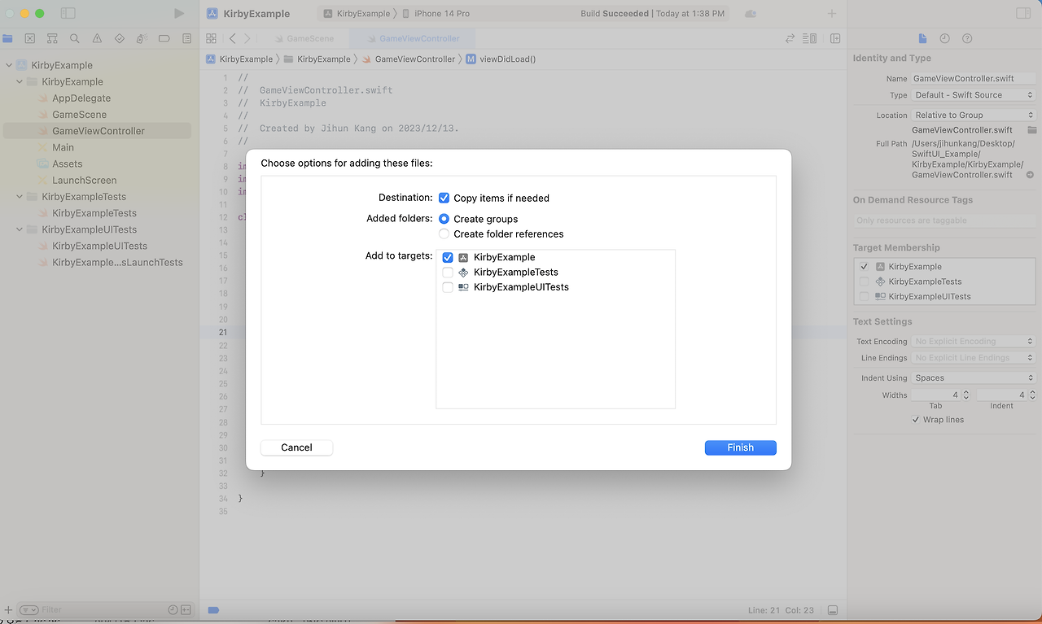
Task: Open the related items grid icon
Action: coord(212,38)
